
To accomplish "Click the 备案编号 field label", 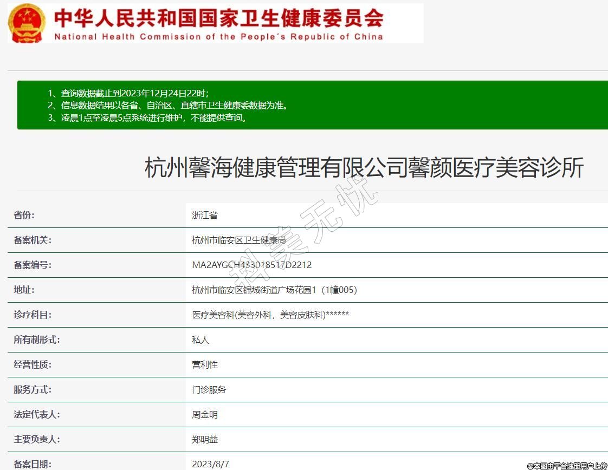I will pos(33,265).
